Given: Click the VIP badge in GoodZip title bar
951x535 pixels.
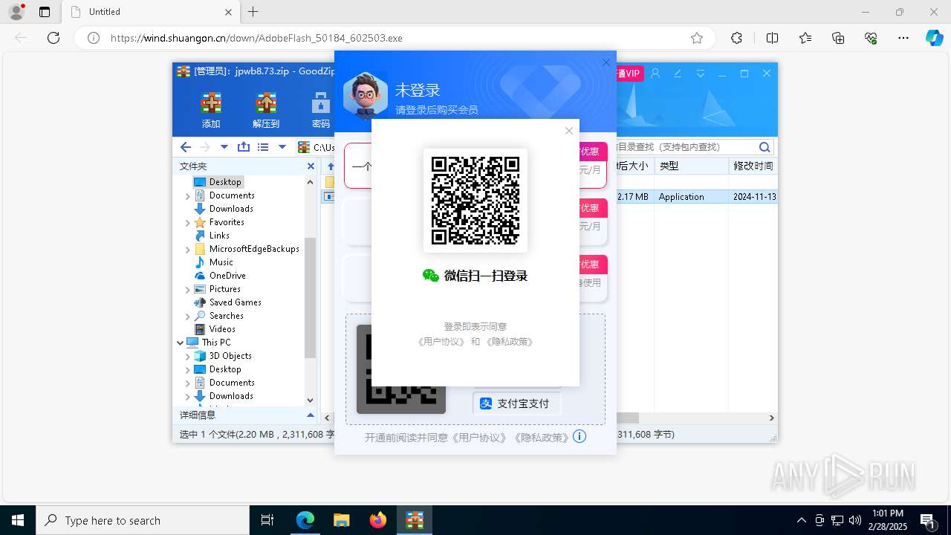Looking at the screenshot, I should click(629, 74).
